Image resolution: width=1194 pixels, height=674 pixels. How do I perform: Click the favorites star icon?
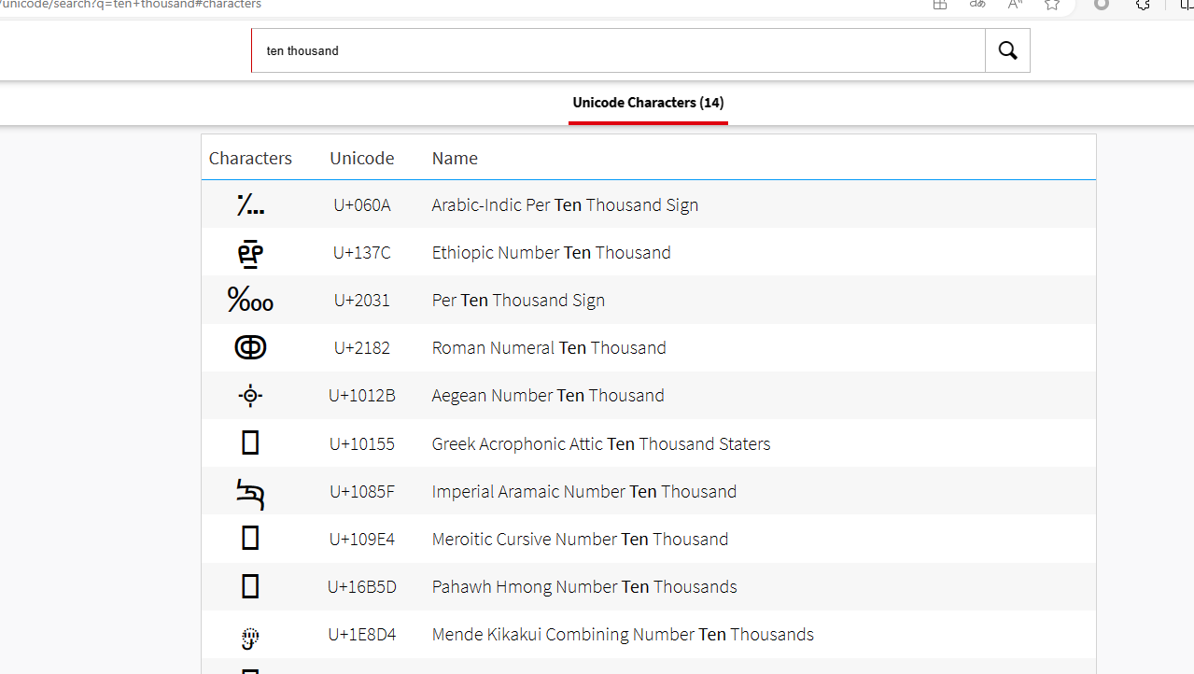[x=1052, y=5]
